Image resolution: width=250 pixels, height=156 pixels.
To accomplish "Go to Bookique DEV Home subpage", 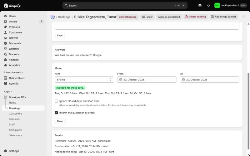I will tap(12, 103).
